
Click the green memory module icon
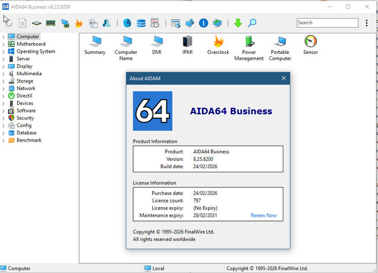point(51,23)
